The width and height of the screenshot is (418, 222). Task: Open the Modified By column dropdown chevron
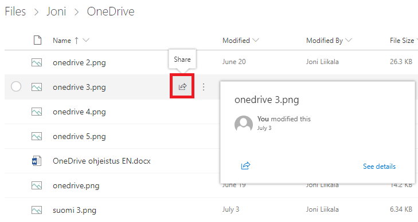pos(349,40)
